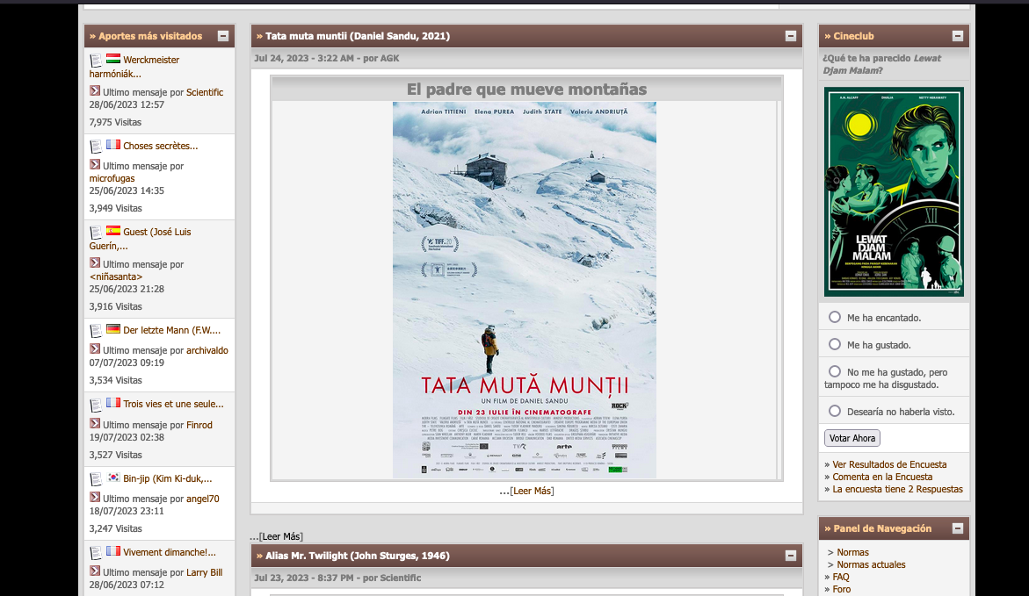Open the 'Trois vies et une seule...' thread
This screenshot has height=596, width=1029.
click(173, 404)
